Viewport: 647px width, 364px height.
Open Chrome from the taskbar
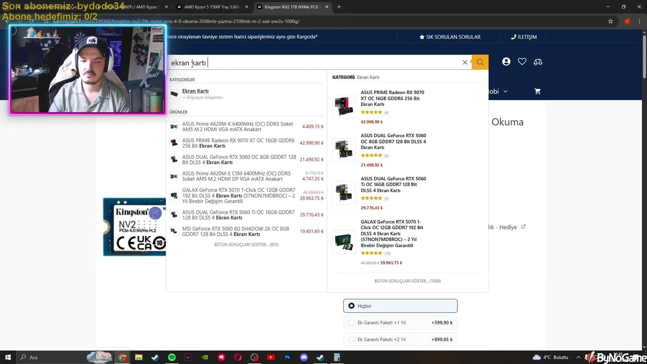(x=122, y=357)
